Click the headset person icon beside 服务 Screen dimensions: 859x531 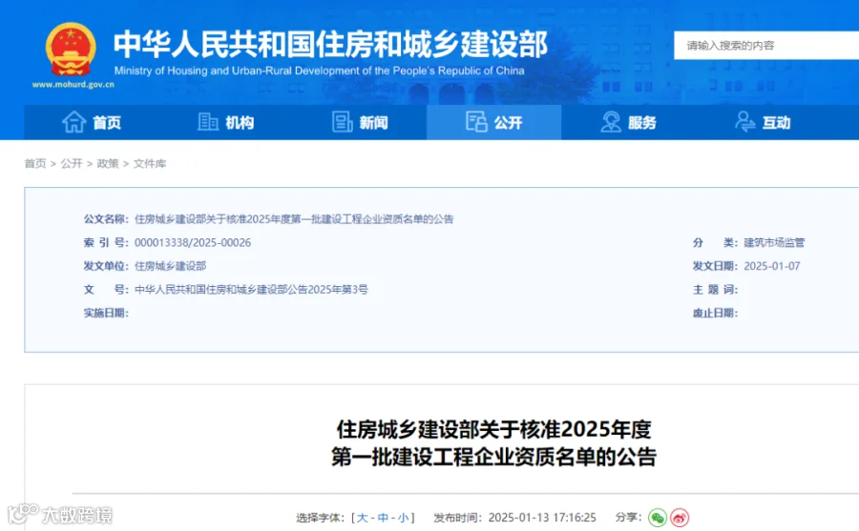pyautogui.click(x=611, y=121)
